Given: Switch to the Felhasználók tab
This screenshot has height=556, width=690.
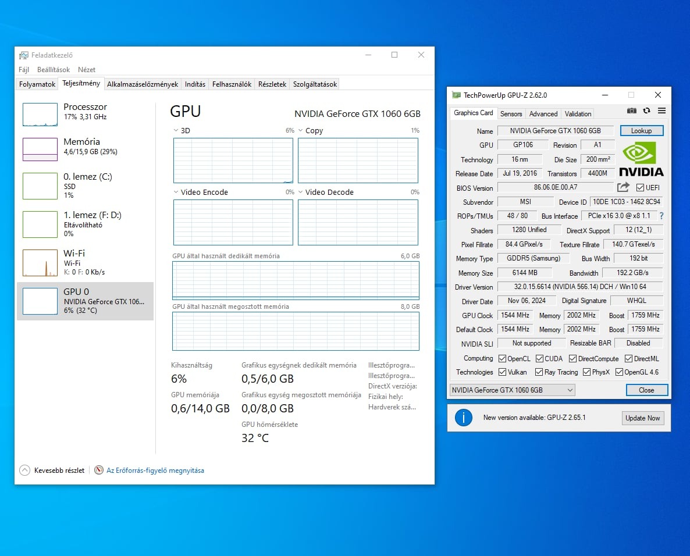Looking at the screenshot, I should (232, 84).
